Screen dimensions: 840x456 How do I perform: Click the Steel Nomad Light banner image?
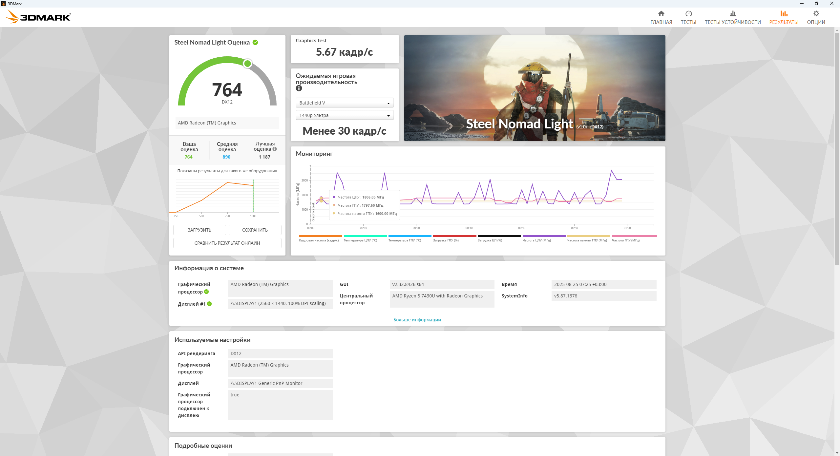[535, 88]
